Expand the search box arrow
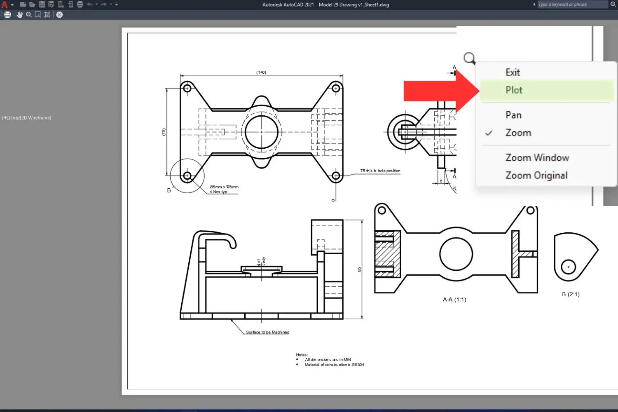618x412 pixels. 534,5
